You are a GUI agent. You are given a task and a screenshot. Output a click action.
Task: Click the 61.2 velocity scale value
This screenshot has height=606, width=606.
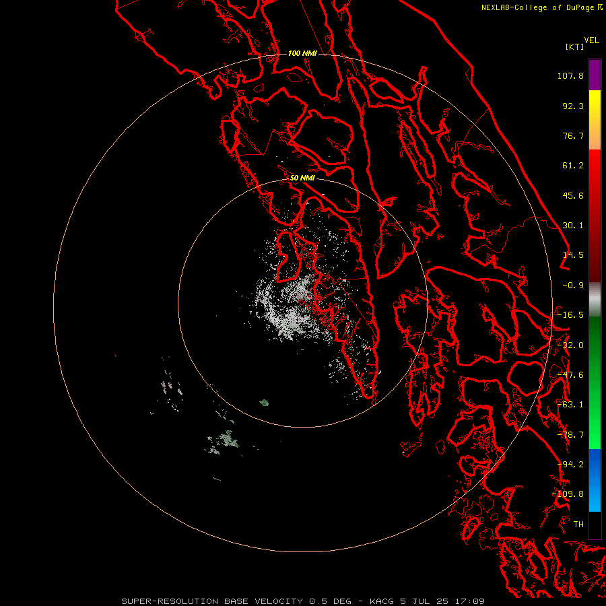[x=573, y=166]
